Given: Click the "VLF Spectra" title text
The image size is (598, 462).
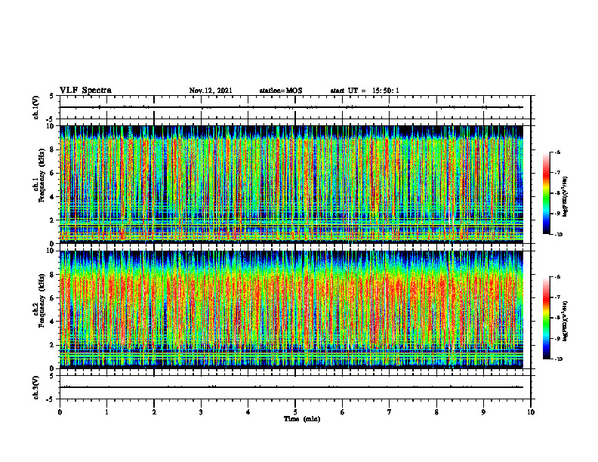Looking at the screenshot, I should [85, 91].
